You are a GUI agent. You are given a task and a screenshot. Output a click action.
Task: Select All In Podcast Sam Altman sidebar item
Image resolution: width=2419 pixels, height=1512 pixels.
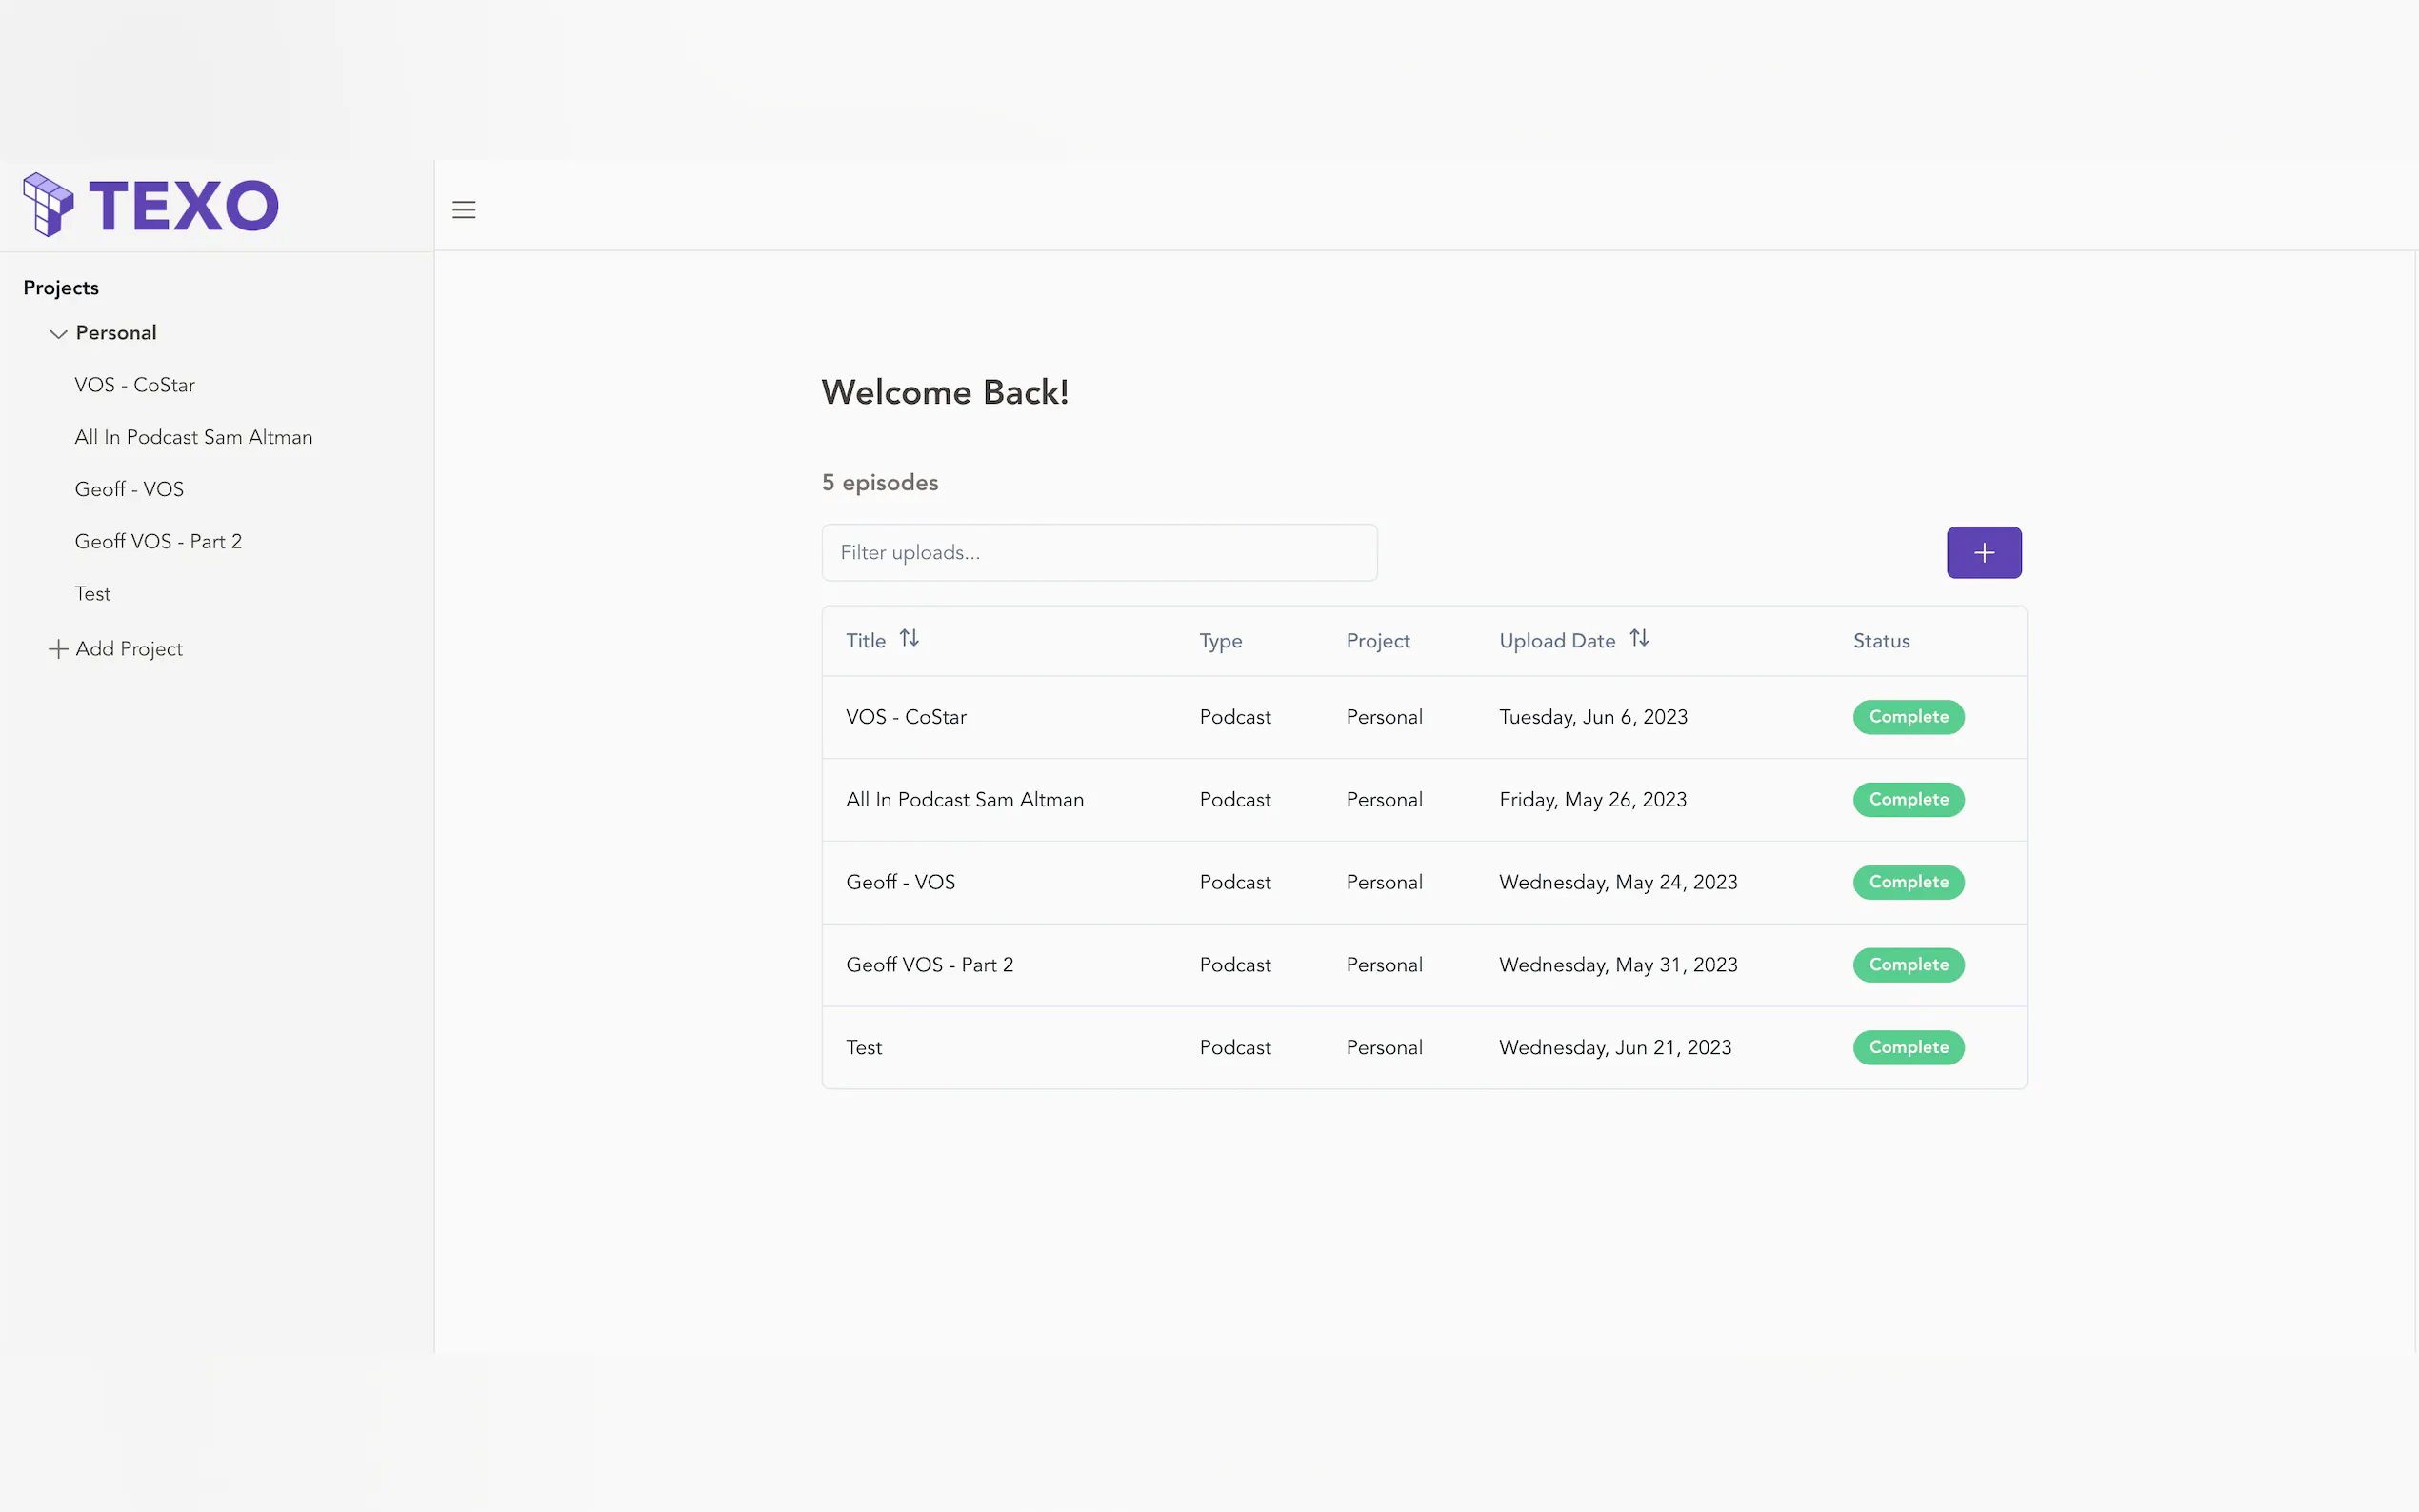tap(193, 437)
